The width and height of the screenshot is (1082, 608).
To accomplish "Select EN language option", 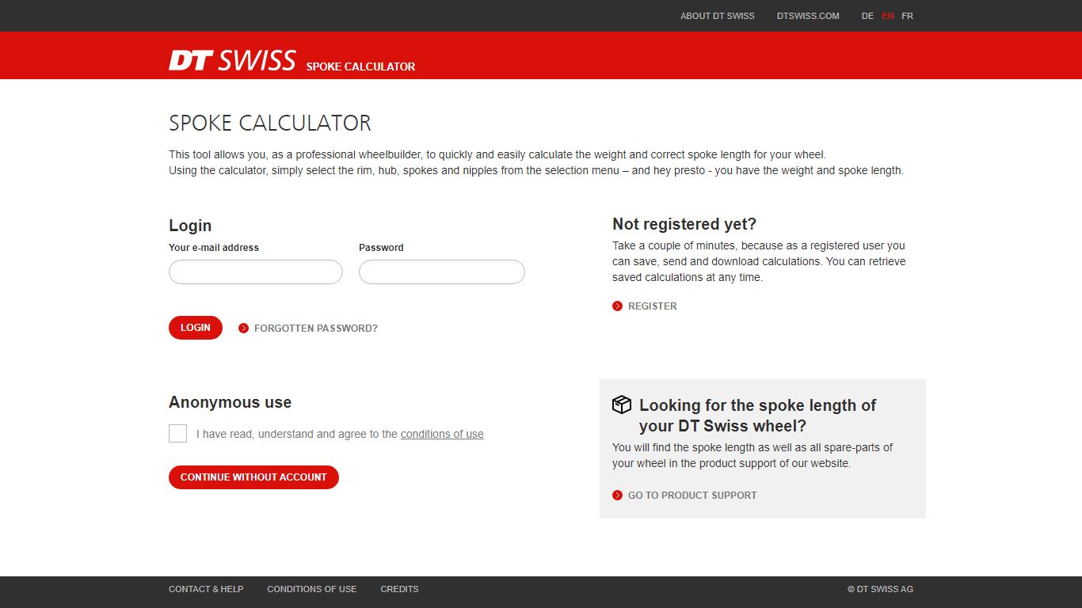I will 888,16.
